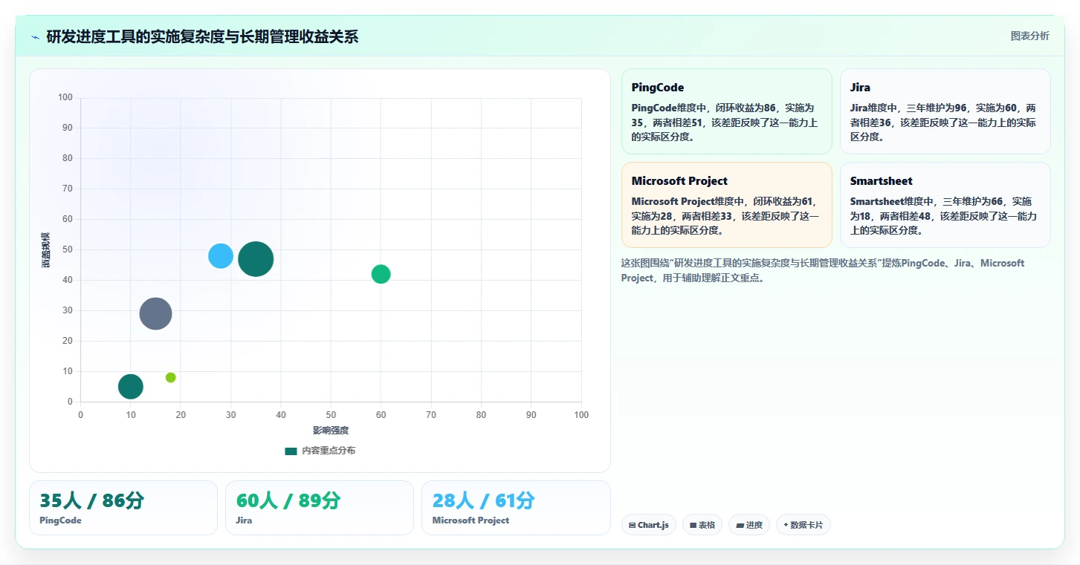This screenshot has height=565, width=1080.
Task: Open the Chart.js tag chip
Action: [x=649, y=525]
